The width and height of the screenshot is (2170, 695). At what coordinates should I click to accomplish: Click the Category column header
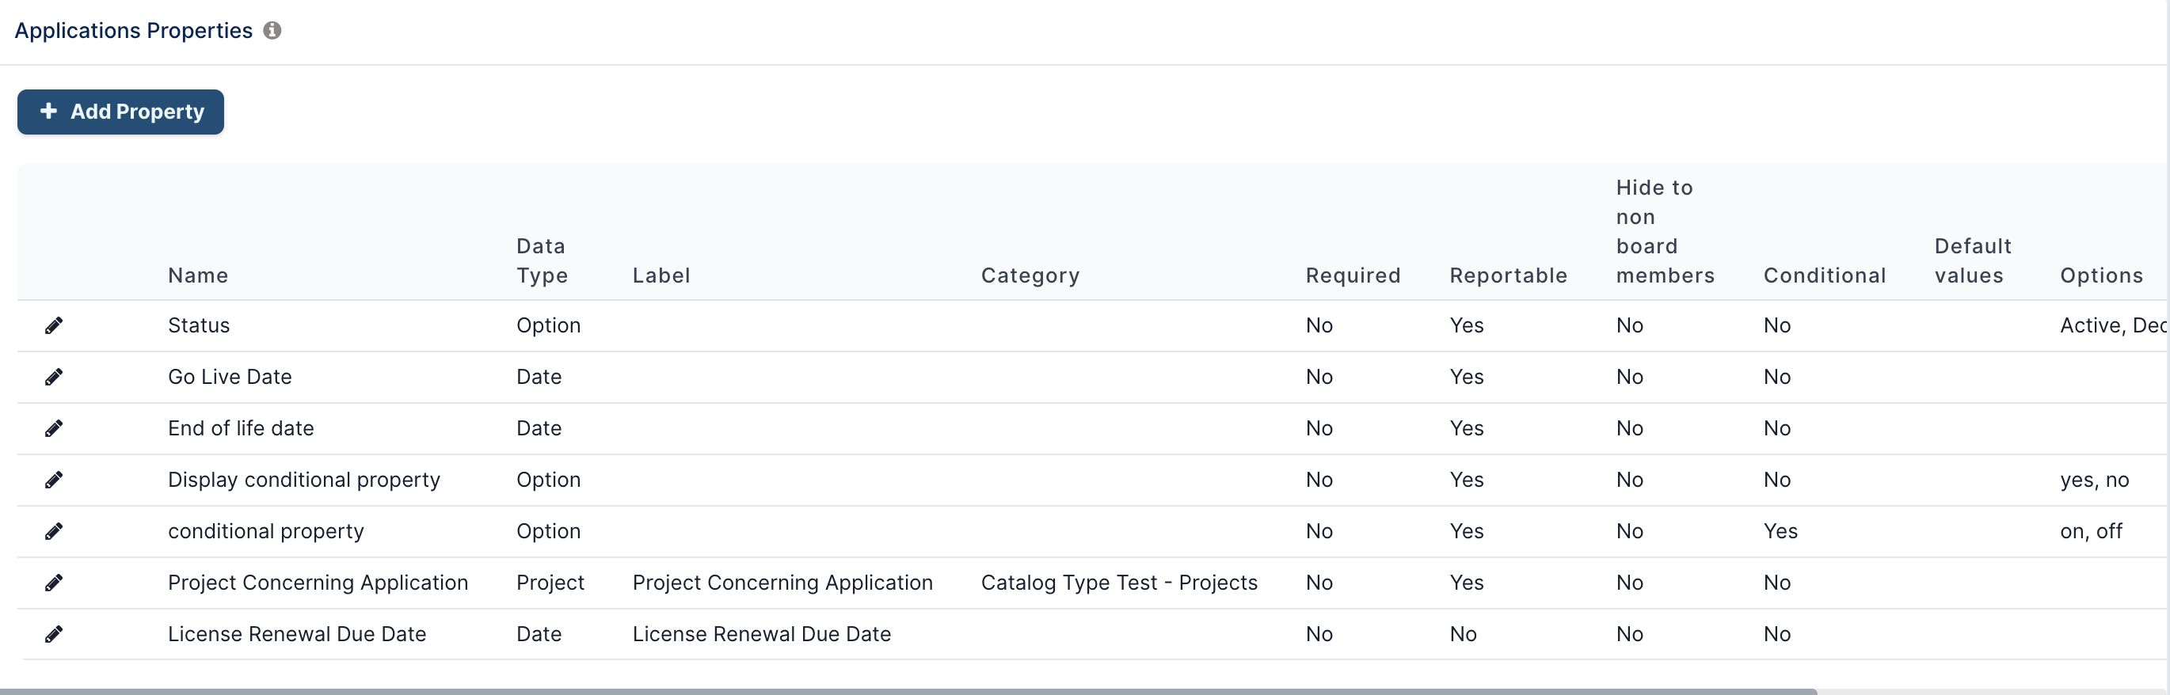1030,275
